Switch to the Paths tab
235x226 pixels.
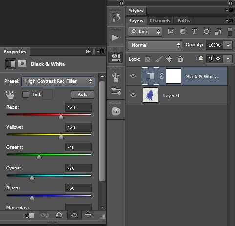[x=183, y=21]
